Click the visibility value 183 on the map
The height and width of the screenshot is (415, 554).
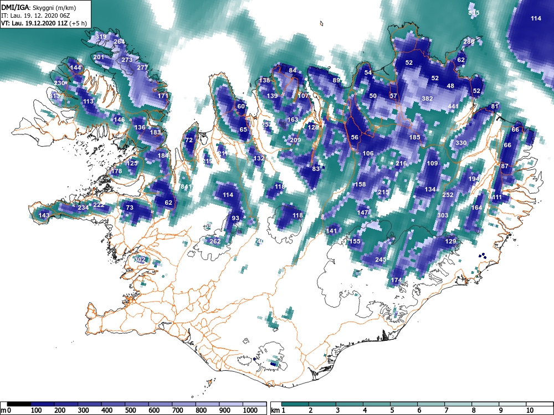point(156,132)
